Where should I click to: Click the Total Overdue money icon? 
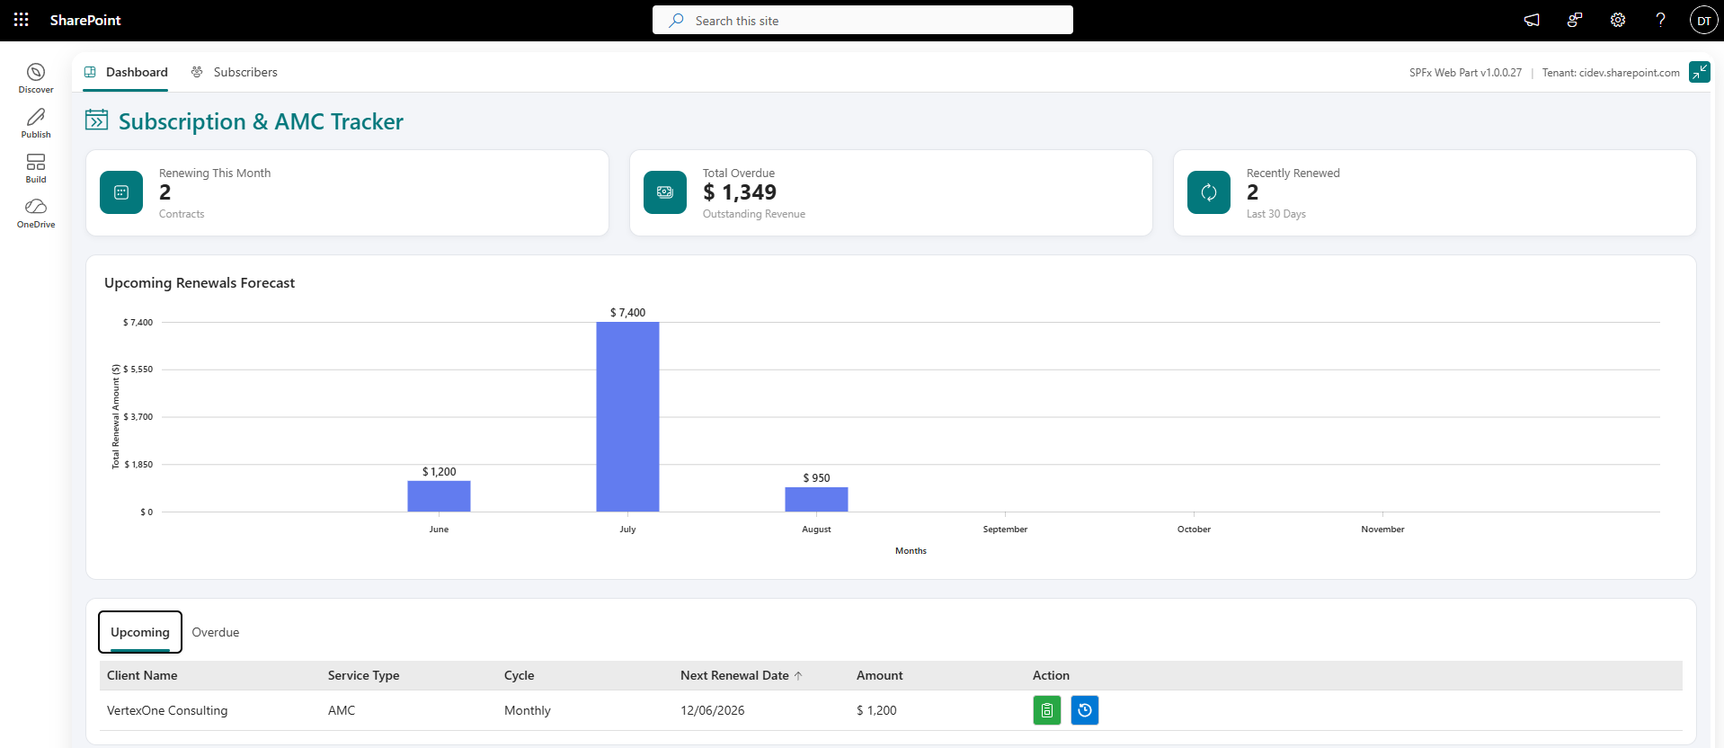pyautogui.click(x=665, y=192)
